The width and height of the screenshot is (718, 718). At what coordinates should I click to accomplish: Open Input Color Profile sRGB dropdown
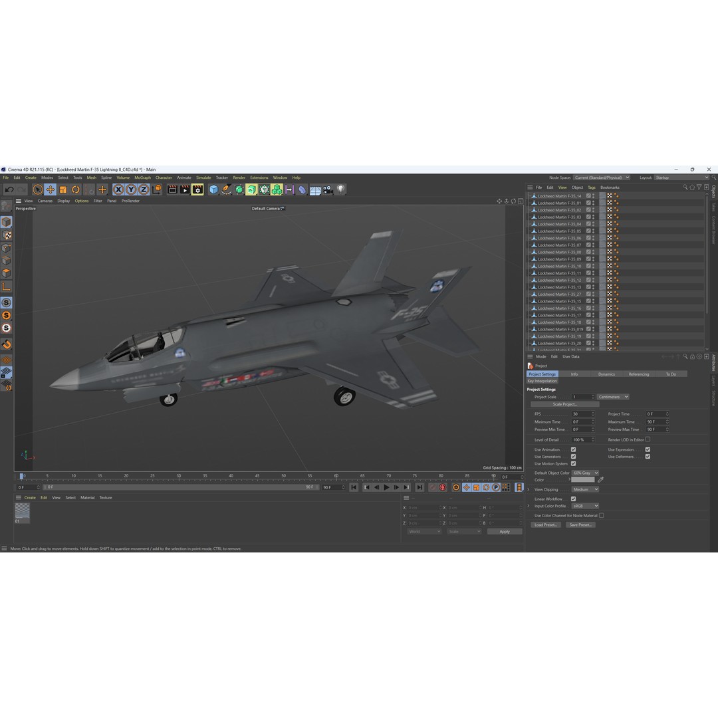click(585, 506)
